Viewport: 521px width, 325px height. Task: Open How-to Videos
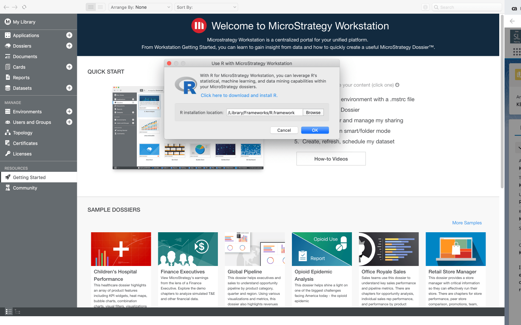(331, 159)
